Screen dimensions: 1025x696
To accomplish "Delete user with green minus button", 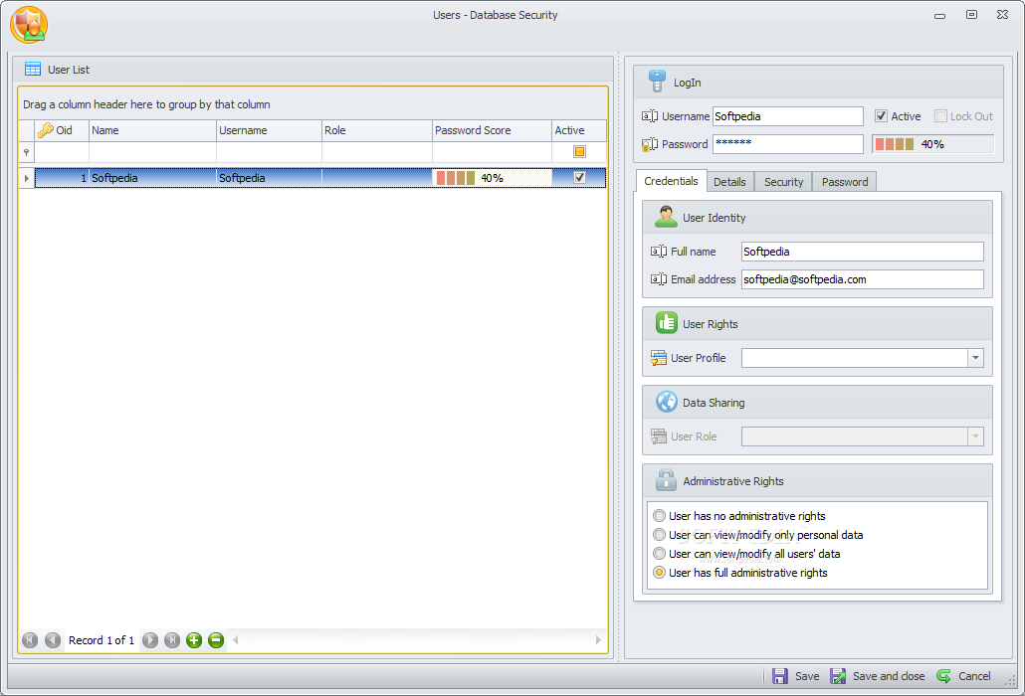I will click(x=216, y=640).
